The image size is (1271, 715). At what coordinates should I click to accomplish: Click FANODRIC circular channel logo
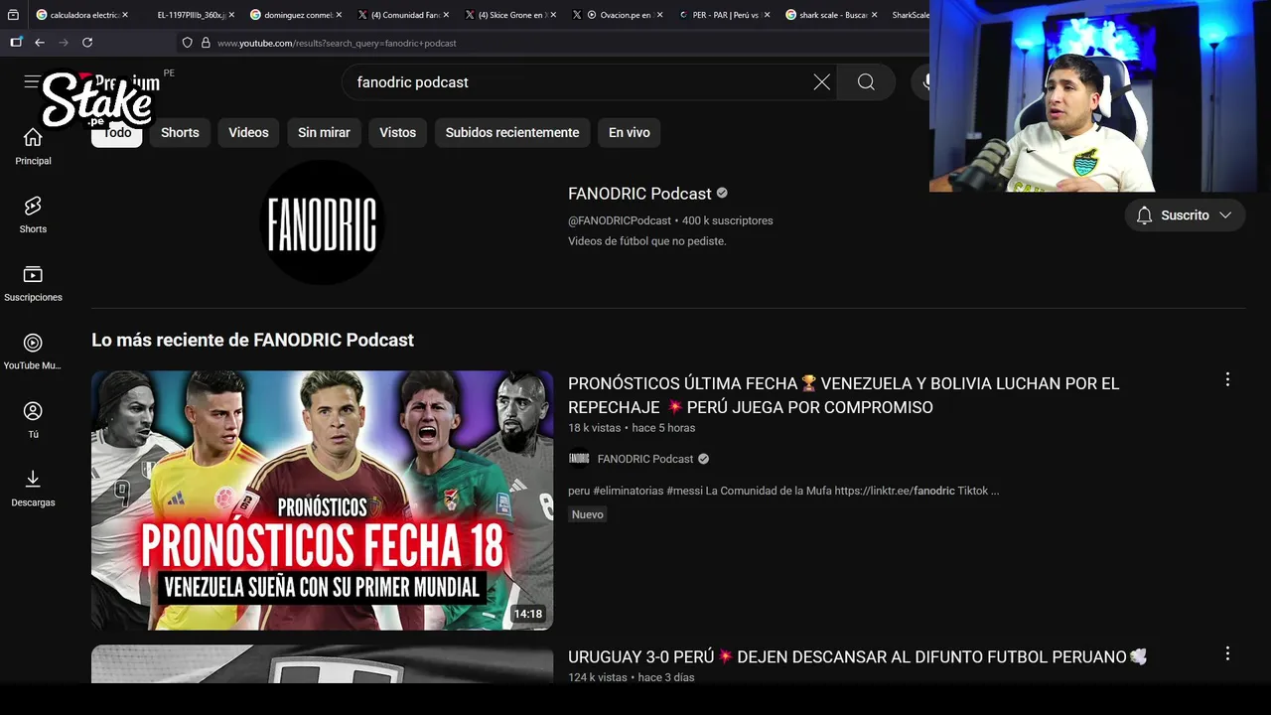(322, 222)
